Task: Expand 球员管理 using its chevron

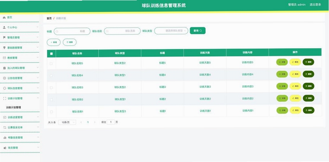Action: click(x=38, y=147)
